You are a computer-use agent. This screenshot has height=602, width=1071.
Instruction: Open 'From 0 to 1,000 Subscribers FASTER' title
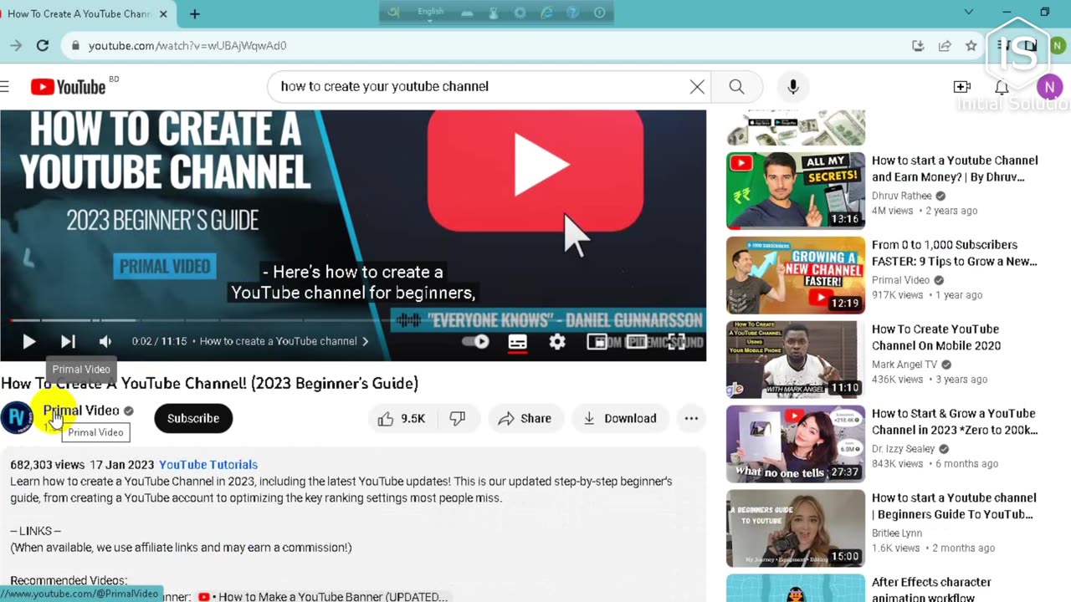pyautogui.click(x=955, y=253)
